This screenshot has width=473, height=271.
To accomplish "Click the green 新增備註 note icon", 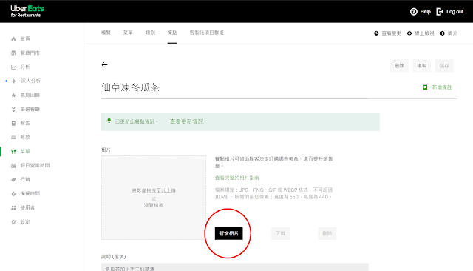I will click(425, 87).
